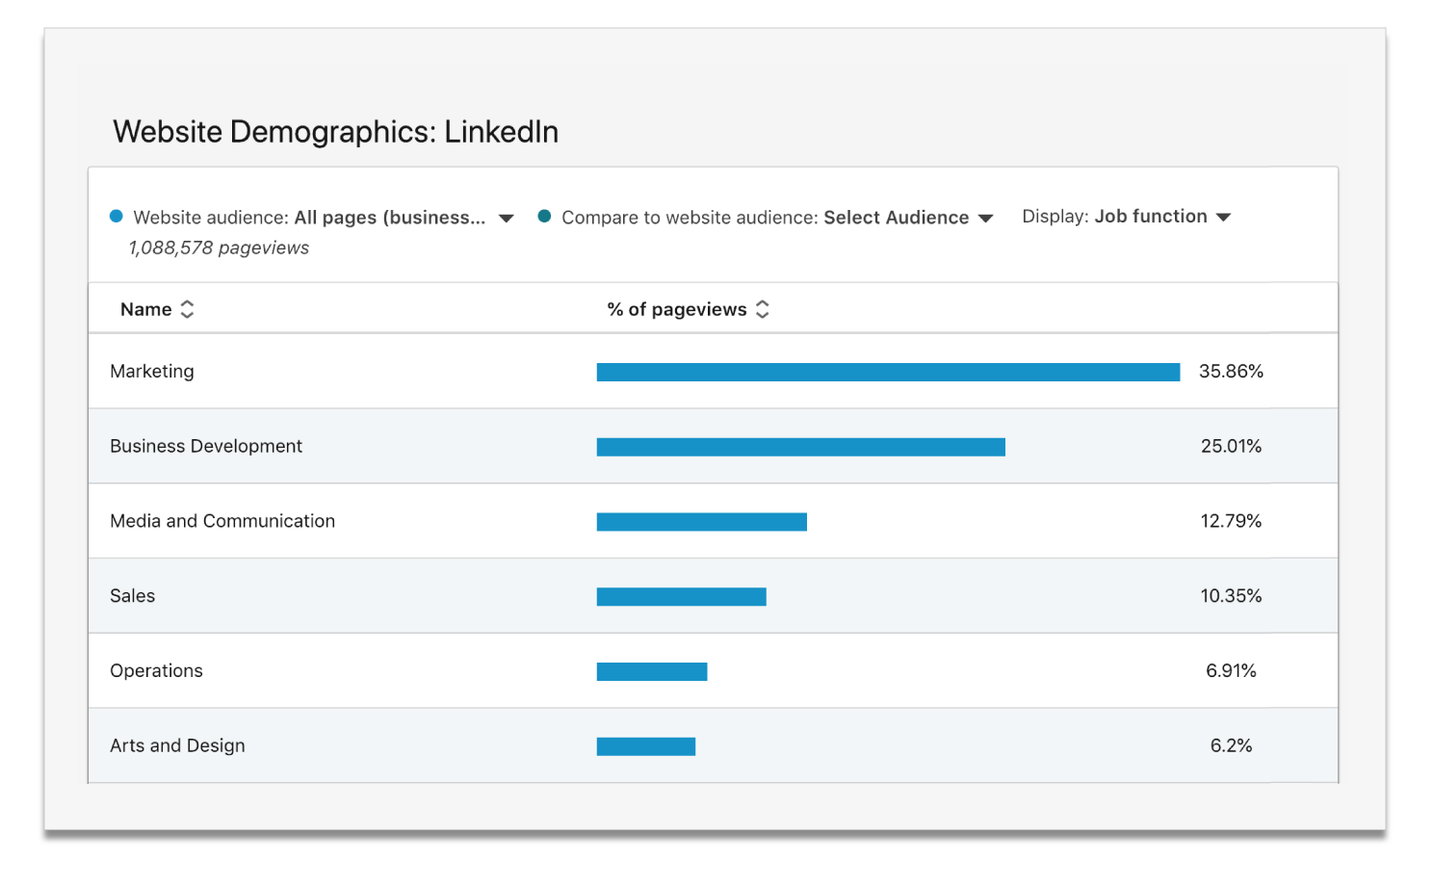
Task: Select the Marketing row name
Action: pyautogui.click(x=152, y=372)
